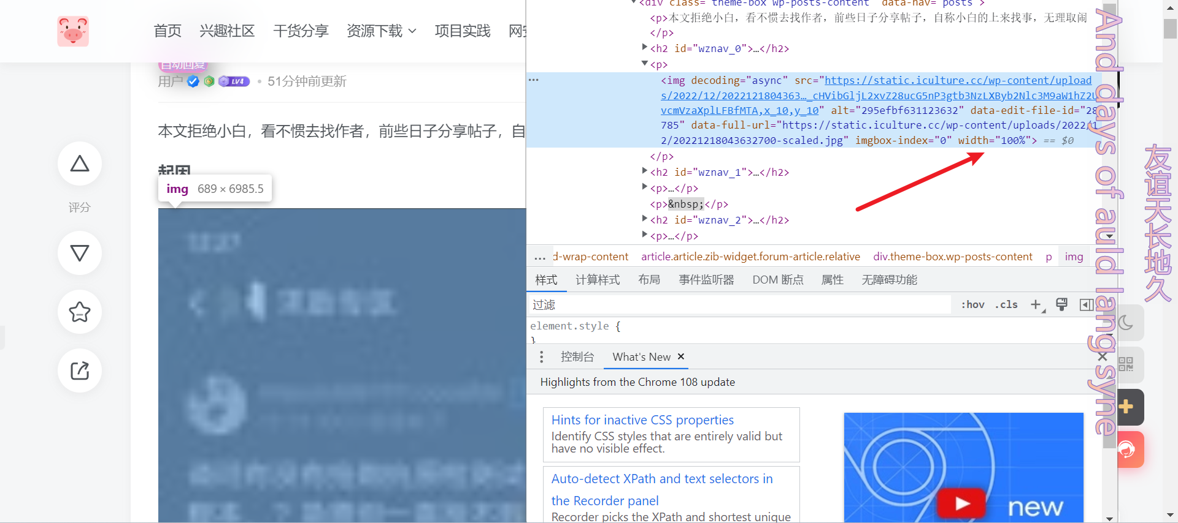Click the purple LV4 level badge
1178x523 pixels.
tap(234, 81)
